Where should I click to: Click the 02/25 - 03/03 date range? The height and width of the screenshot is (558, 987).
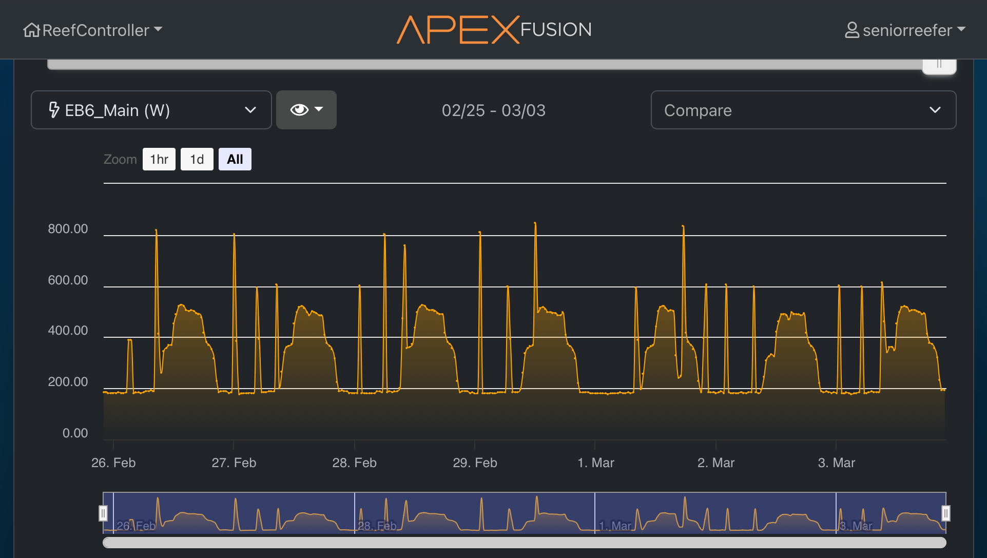(x=493, y=110)
